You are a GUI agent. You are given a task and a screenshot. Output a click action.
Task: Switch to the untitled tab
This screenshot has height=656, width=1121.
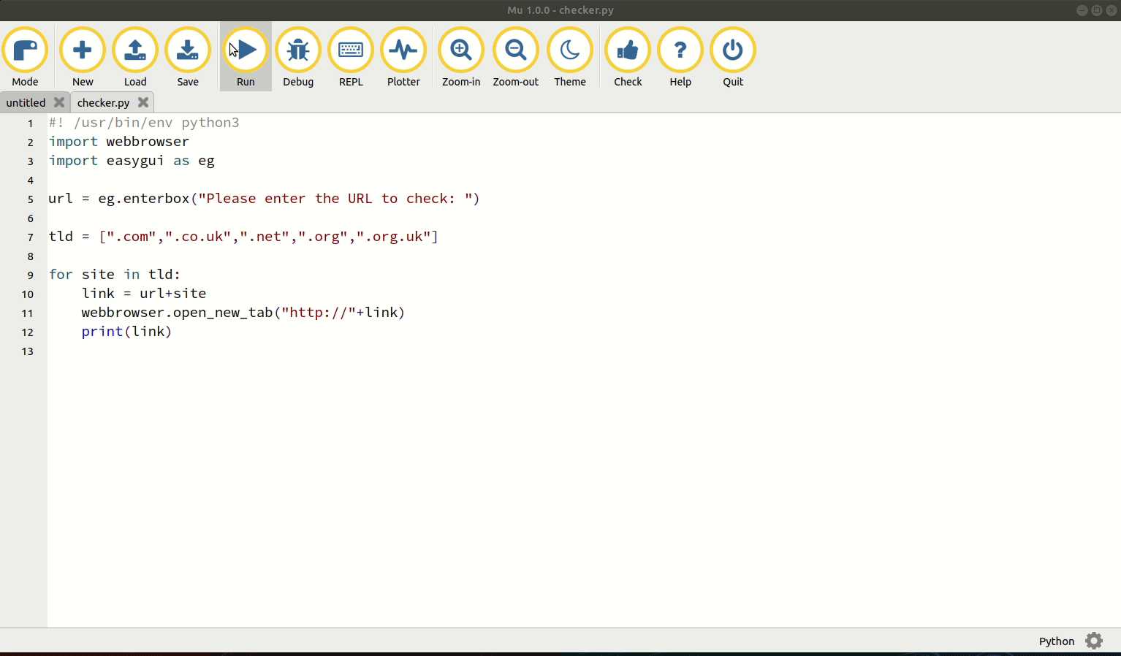tap(26, 102)
